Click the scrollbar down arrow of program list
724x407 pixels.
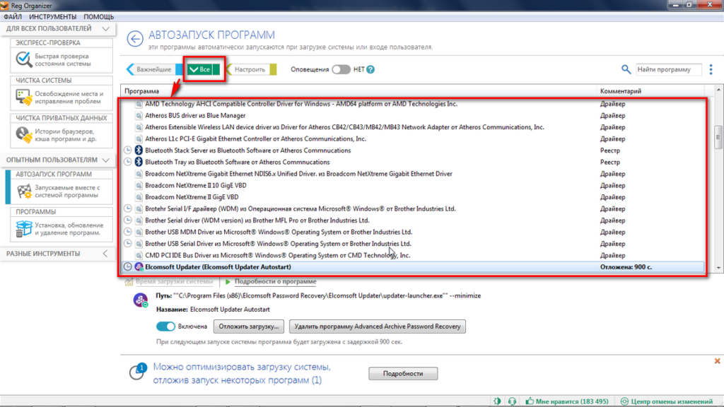click(718, 268)
